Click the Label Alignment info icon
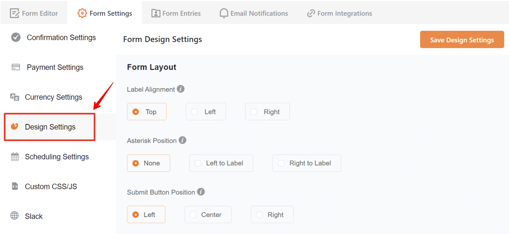 181,89
